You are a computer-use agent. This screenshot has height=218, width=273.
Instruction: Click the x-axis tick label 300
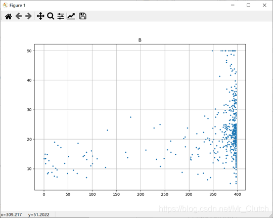point(189,194)
